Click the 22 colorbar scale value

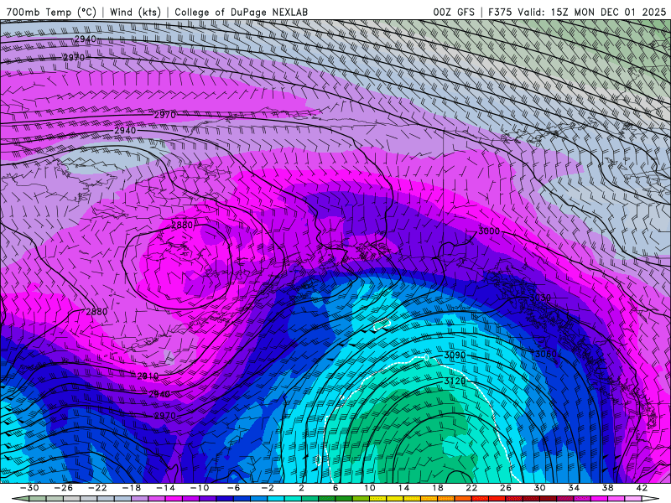point(471,488)
